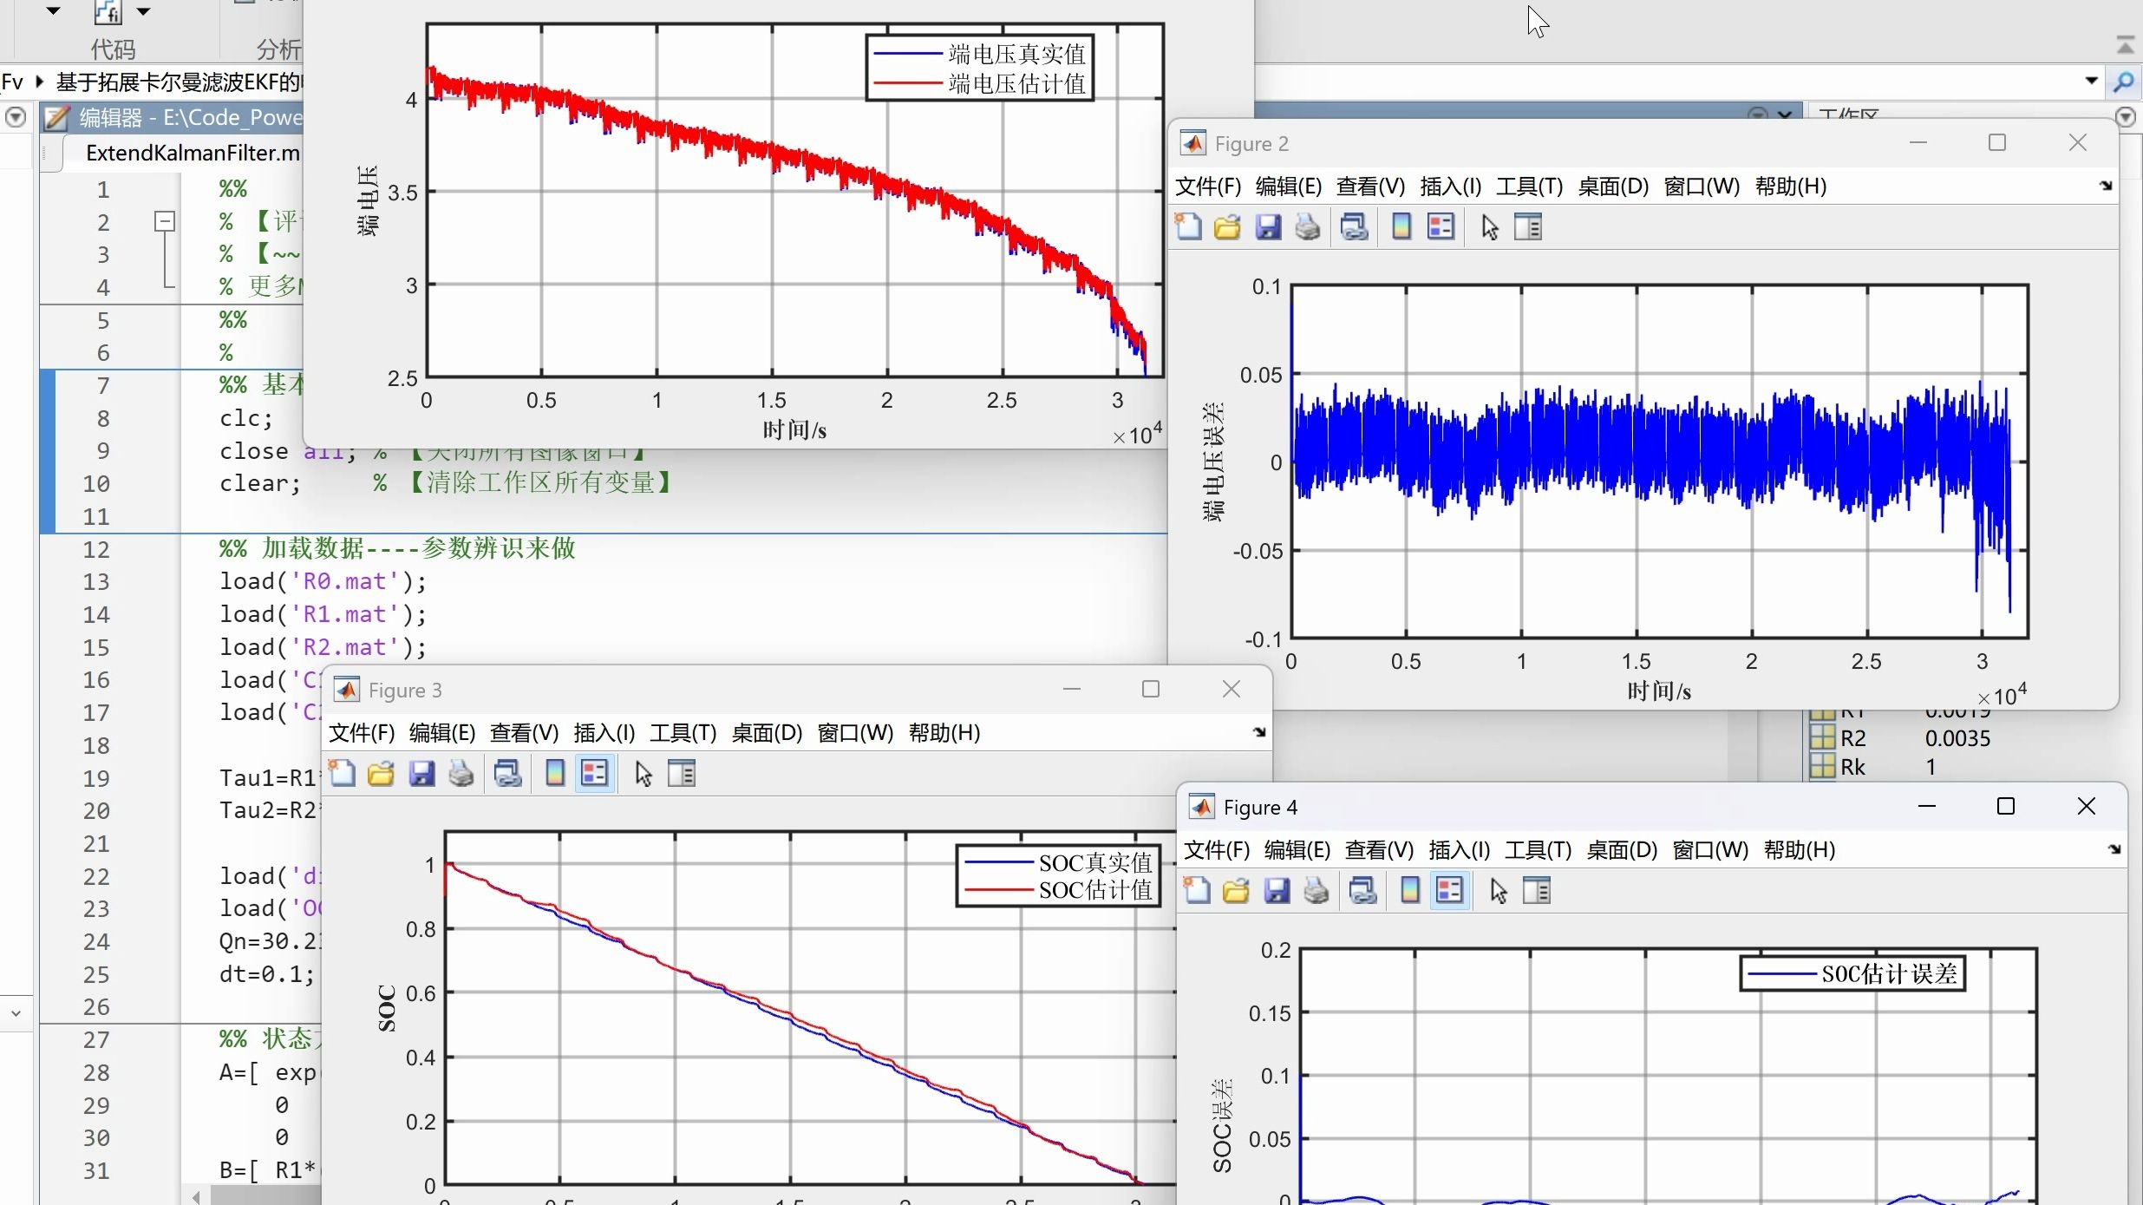
Task: Collapse code fold marker at line 2
Action: tap(165, 221)
